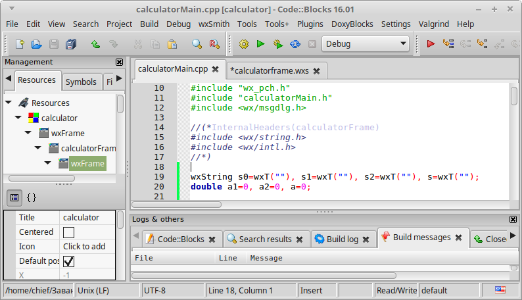This screenshot has width=522, height=300.
Task: Click the editor vertical scrollbar
Action: (x=514, y=96)
